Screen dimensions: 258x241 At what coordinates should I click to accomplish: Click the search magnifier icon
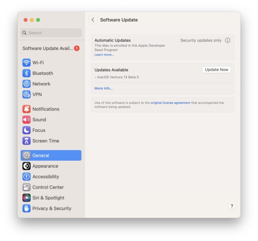click(x=25, y=32)
